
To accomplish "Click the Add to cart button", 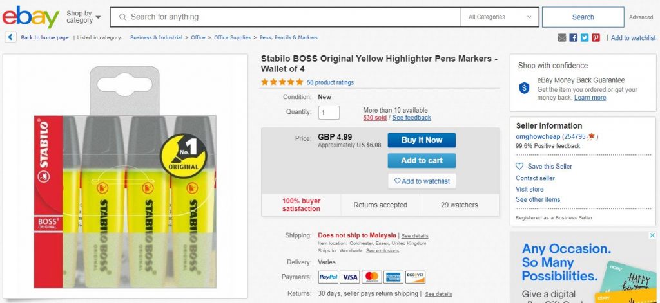I will (x=422, y=161).
